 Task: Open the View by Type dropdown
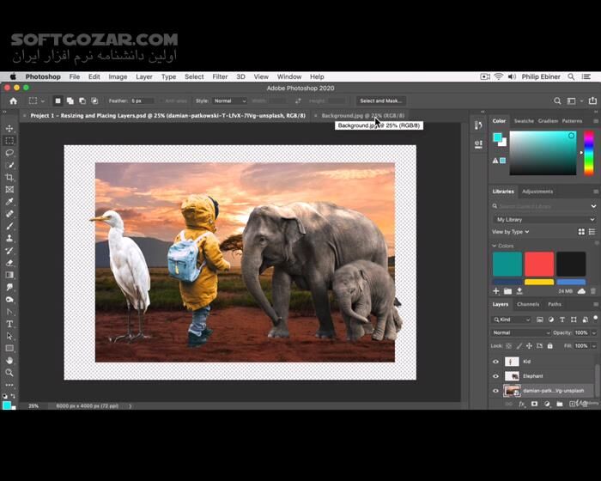[x=511, y=232]
